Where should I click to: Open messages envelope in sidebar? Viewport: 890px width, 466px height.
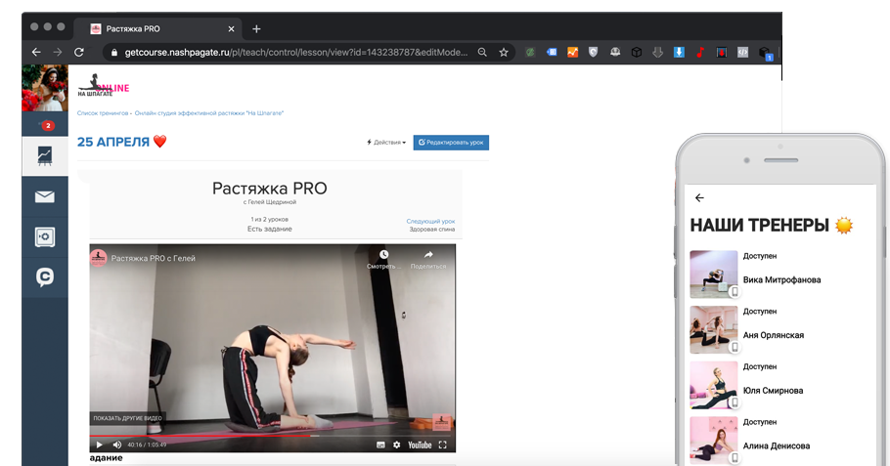45,196
